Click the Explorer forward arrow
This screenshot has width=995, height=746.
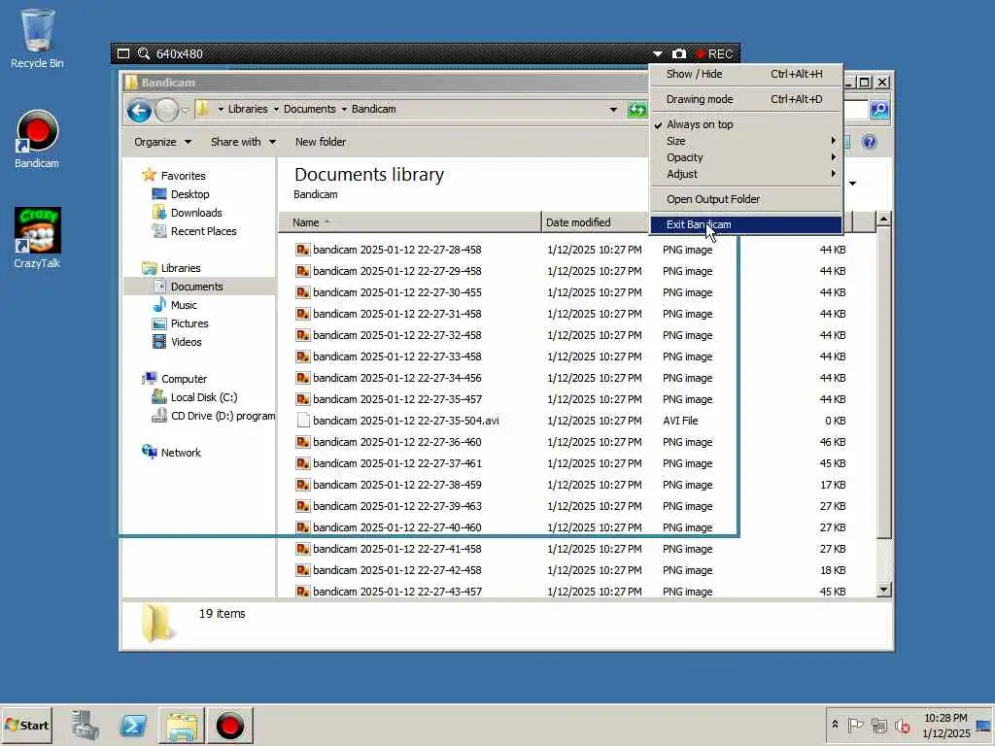tap(167, 111)
